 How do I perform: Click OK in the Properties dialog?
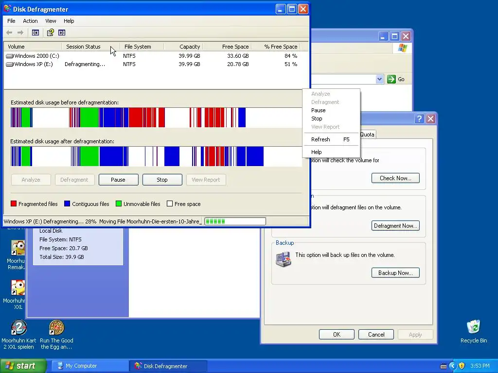coord(337,334)
